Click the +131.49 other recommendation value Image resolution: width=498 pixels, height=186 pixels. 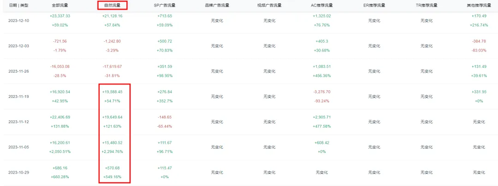[x=479, y=67]
